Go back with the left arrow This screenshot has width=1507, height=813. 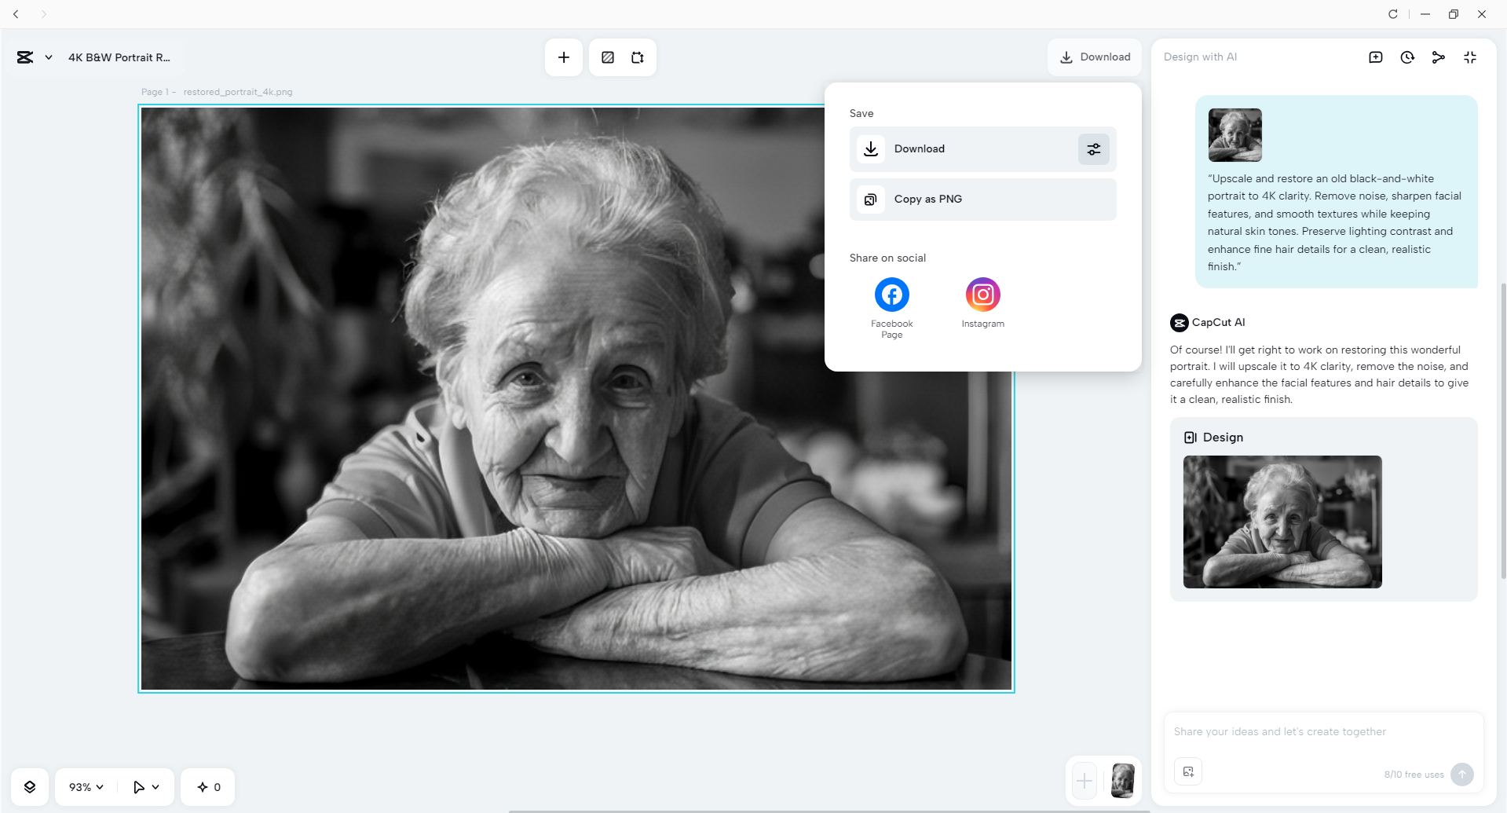pos(16,14)
